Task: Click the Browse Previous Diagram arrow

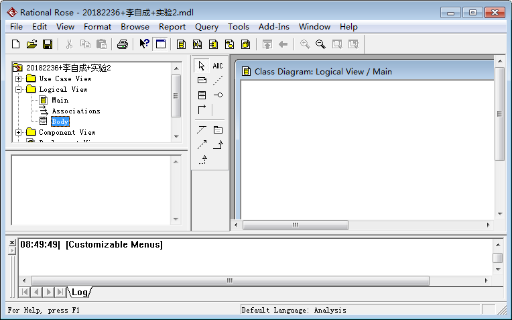Action: 283,44
